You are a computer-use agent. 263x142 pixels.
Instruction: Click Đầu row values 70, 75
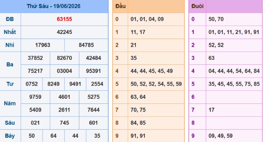point(138,110)
